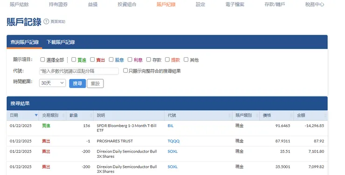The image size is (345, 175).
Task: Tick the 利息 checkbox
Action: point(130,60)
